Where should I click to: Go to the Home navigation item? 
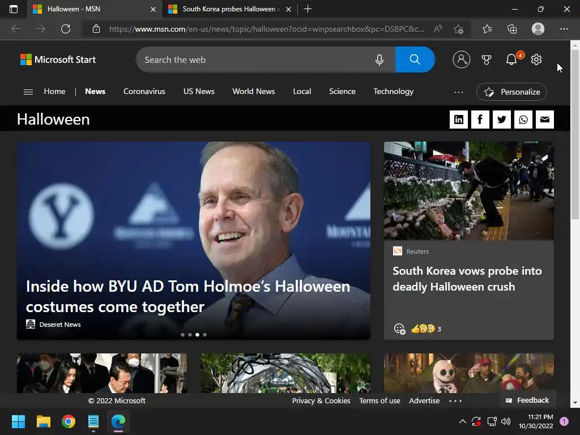54,91
